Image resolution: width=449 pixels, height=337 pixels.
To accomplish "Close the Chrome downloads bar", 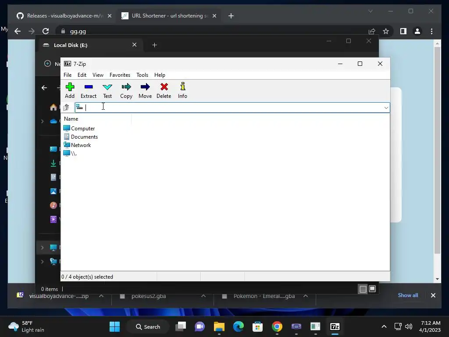I will [x=433, y=295].
